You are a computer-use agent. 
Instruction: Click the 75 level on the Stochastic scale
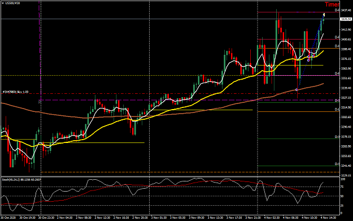[342, 187]
